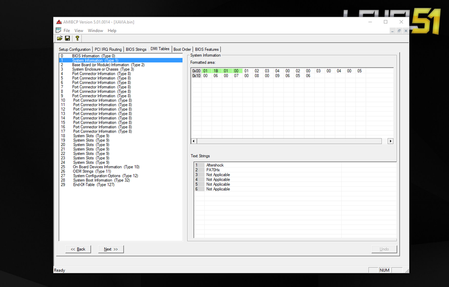Close the inner XAVIA.bin document window

click(x=405, y=31)
